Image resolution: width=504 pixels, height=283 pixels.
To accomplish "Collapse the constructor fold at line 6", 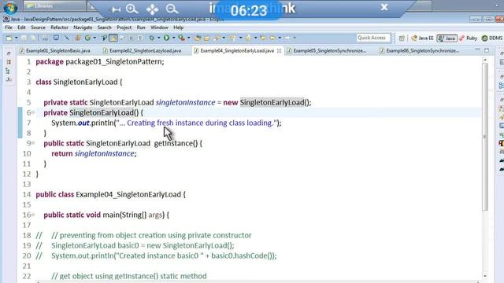I will pyautogui.click(x=33, y=112).
